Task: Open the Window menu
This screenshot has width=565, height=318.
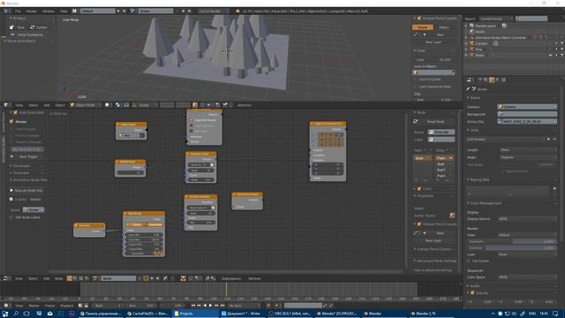Action: pos(49,11)
